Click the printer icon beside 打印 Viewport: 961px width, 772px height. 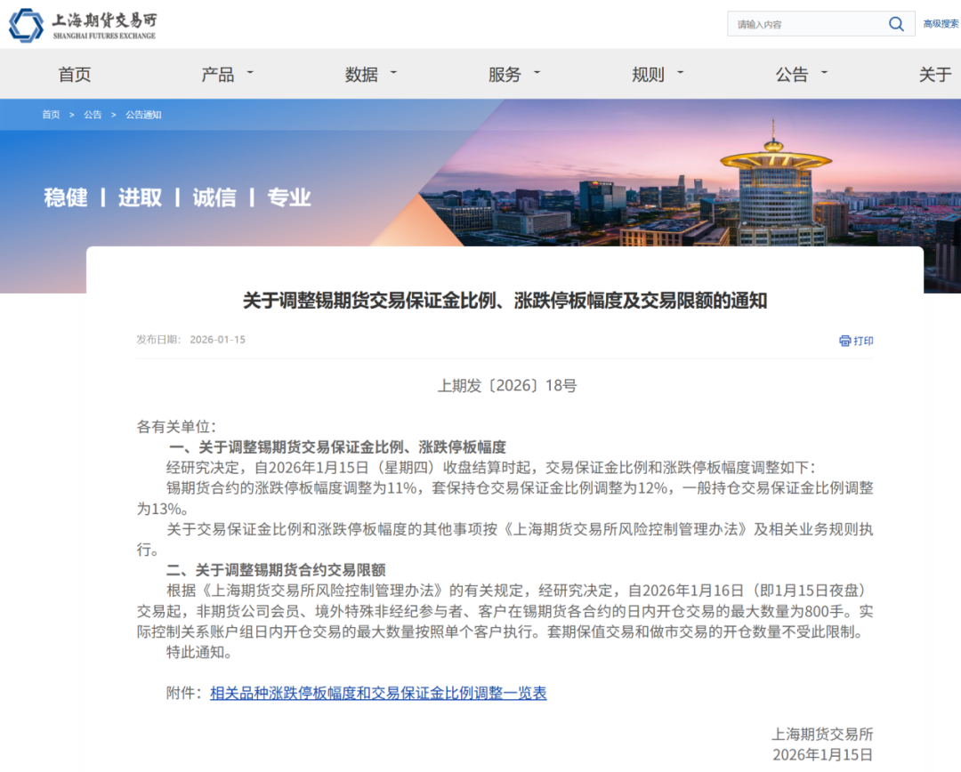point(844,341)
